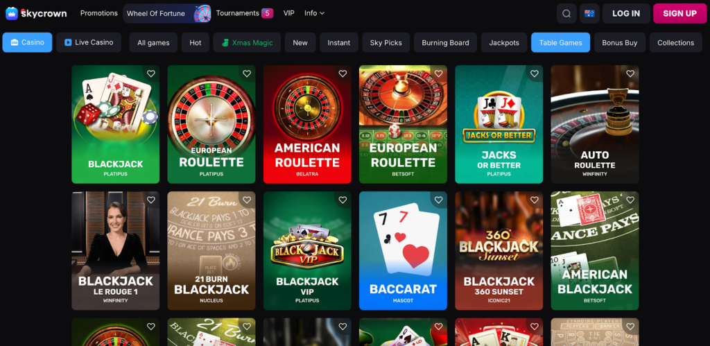Open the Blackjack 360 Sunset game thumbnail
Screen dimensions: 710x346
pos(499,250)
